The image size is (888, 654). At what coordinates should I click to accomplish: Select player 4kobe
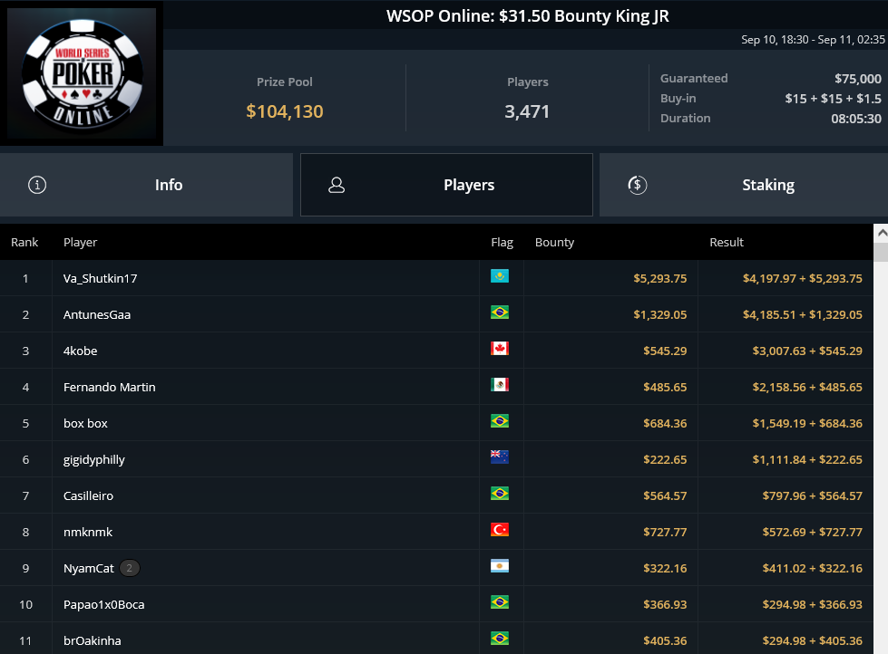(x=81, y=351)
